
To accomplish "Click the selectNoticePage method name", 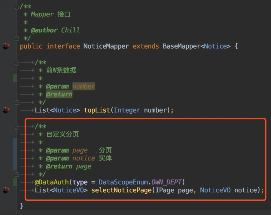I will tap(121, 190).
